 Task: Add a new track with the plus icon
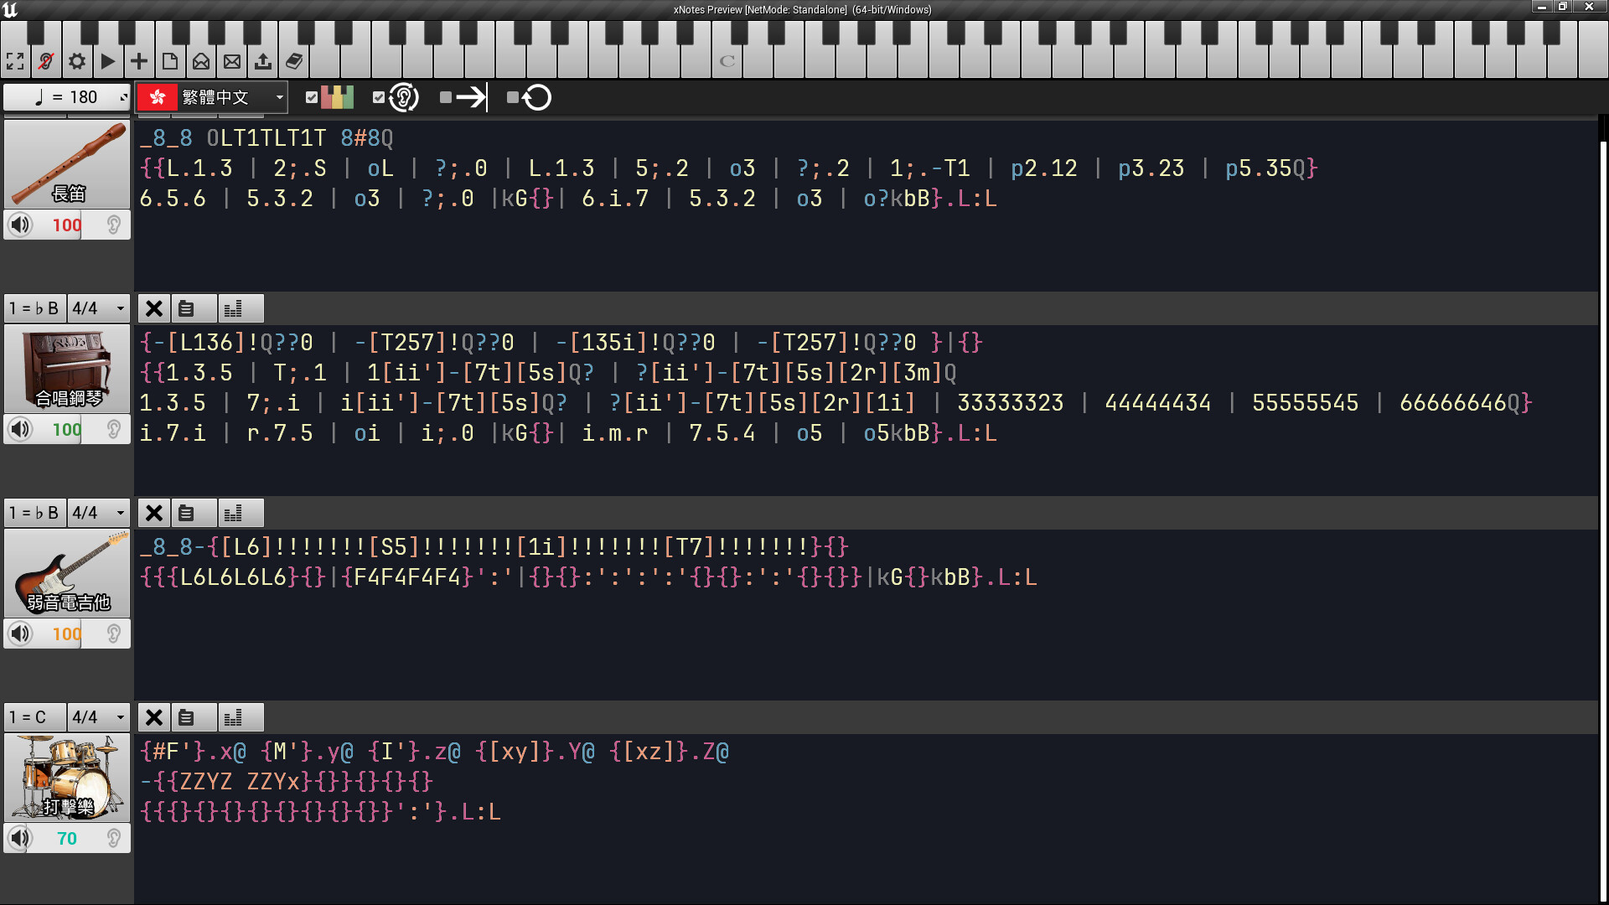pos(139,61)
